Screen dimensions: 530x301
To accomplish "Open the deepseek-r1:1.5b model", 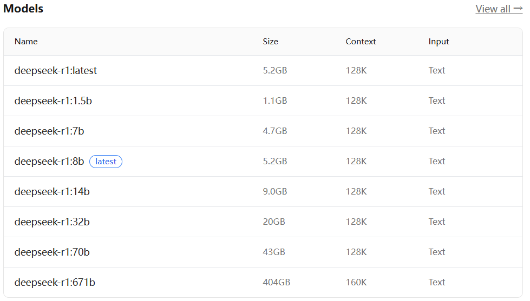I will pyautogui.click(x=53, y=101).
